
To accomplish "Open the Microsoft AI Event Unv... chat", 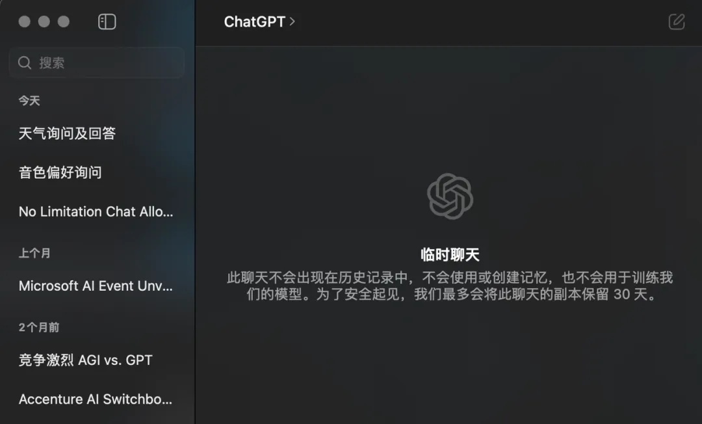I will pos(97,285).
